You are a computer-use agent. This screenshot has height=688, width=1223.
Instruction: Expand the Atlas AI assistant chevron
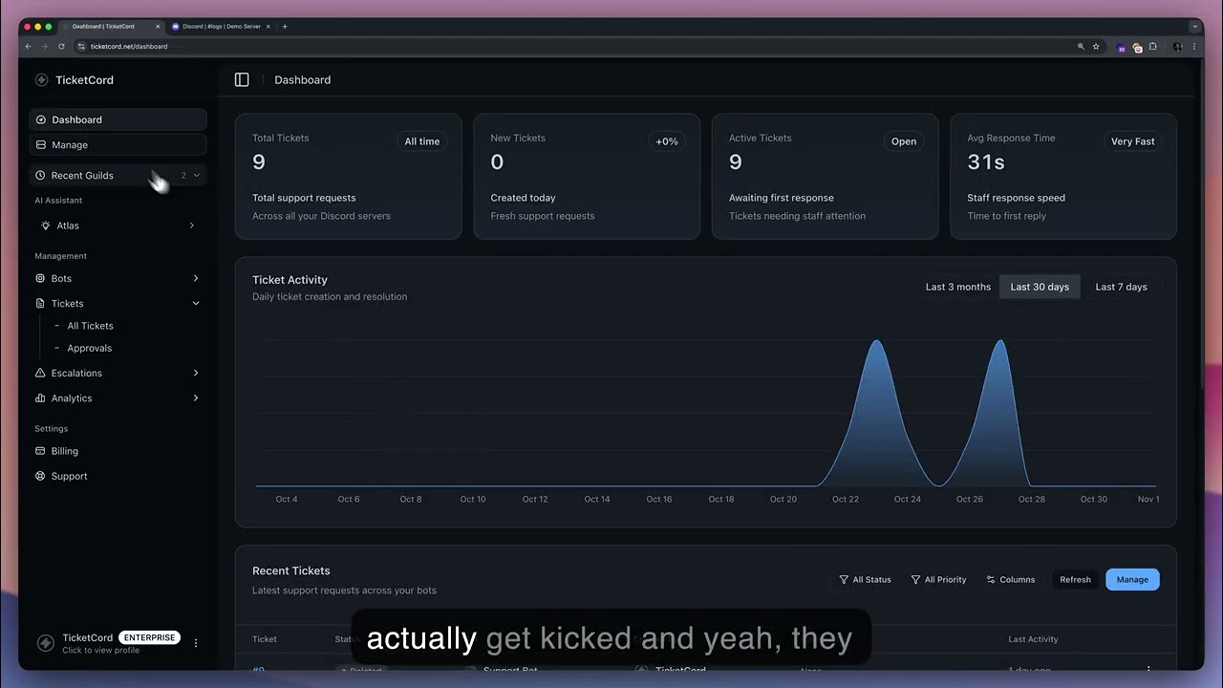click(191, 226)
